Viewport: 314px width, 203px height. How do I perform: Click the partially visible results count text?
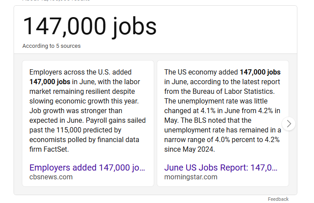[57, 1]
